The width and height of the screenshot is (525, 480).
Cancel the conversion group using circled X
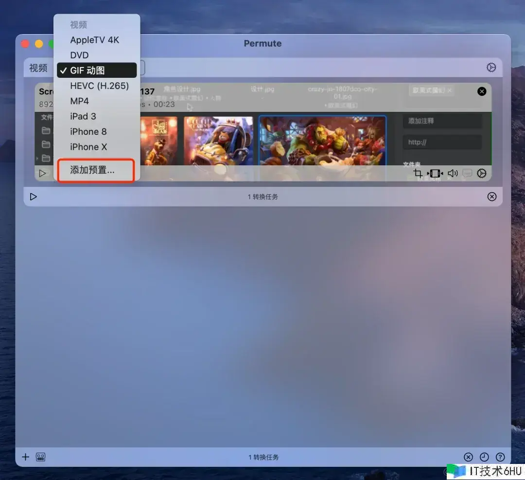click(492, 196)
